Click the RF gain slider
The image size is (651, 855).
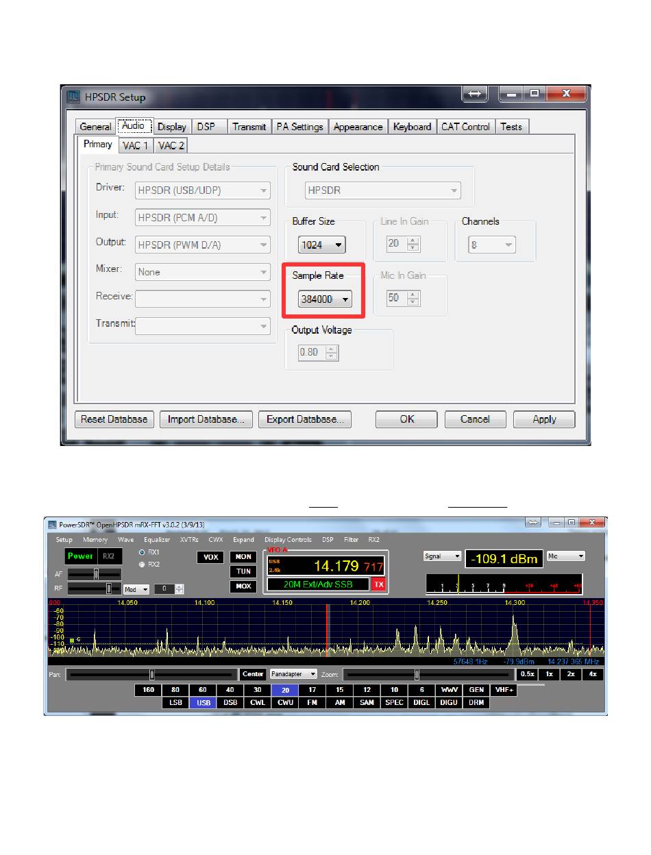[x=95, y=588]
